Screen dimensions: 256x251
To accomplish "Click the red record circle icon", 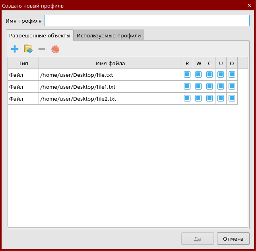I will [x=55, y=50].
